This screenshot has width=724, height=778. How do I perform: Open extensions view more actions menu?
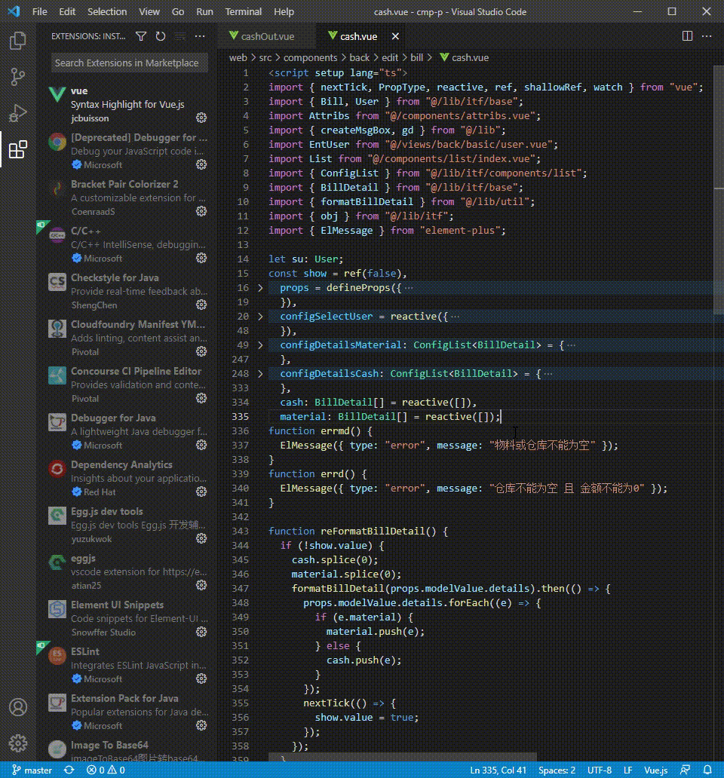tap(200, 36)
